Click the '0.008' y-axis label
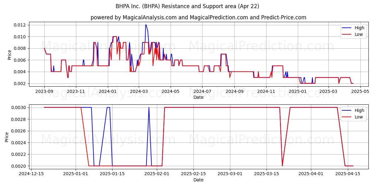 (x=20, y=48)
